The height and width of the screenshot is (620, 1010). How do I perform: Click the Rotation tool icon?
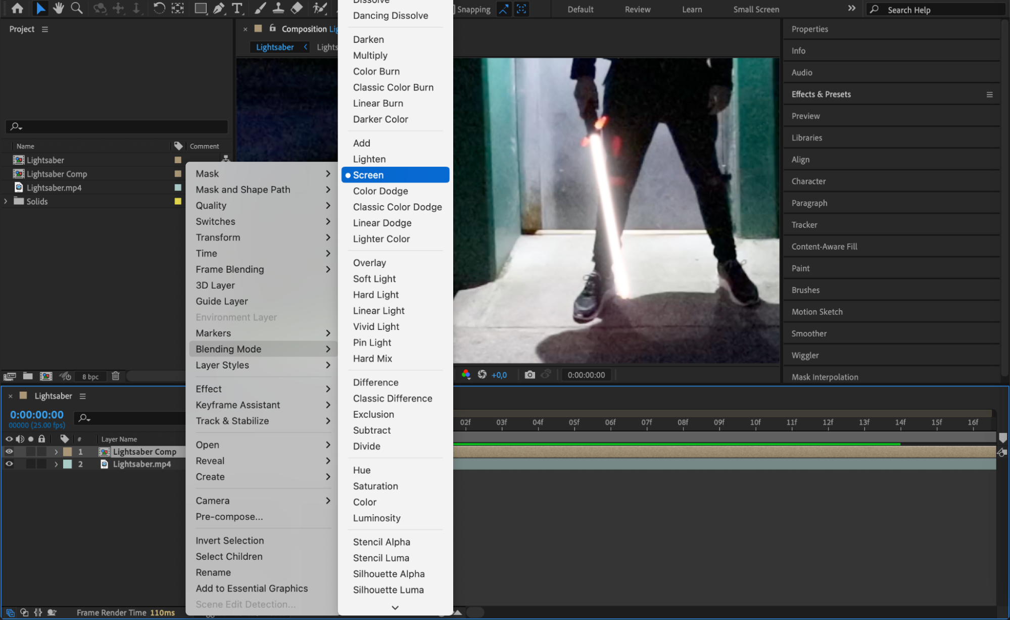tap(159, 8)
